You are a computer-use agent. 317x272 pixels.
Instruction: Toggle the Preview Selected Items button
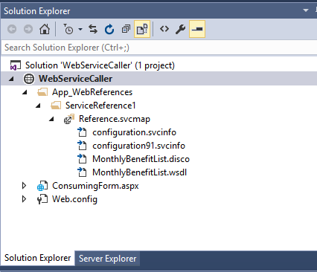(197, 29)
